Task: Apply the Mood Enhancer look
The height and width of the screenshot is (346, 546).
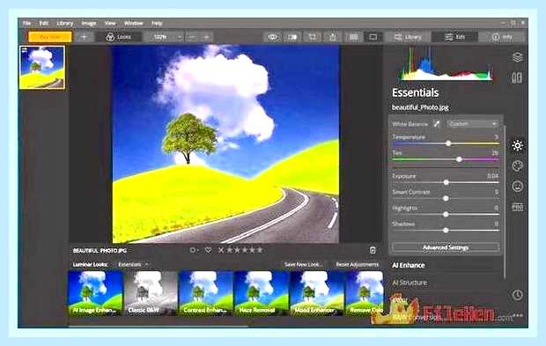Action: click(316, 293)
